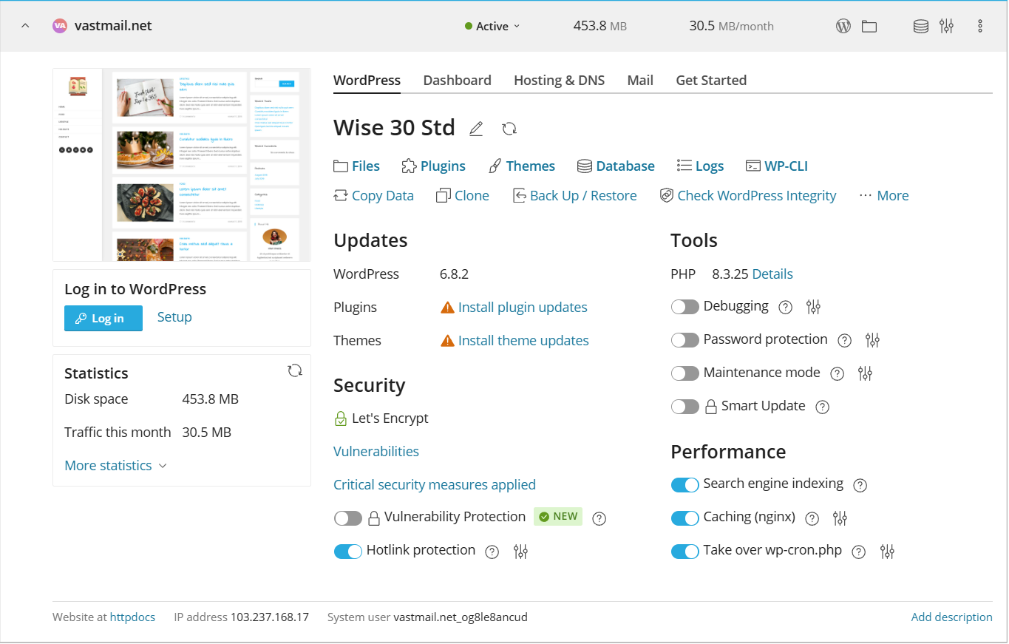The width and height of the screenshot is (1009, 644).
Task: Show help for Password protection
Action: point(845,340)
